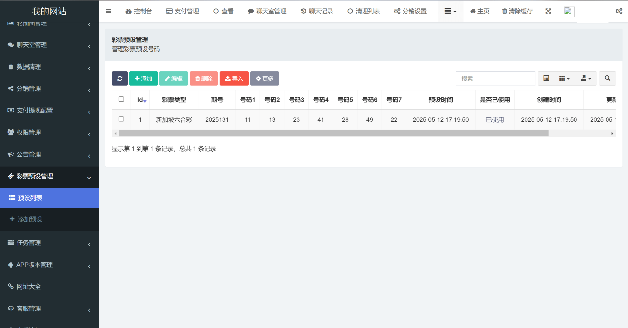Open the columns visibility dropdown
628x328 pixels.
point(565,78)
